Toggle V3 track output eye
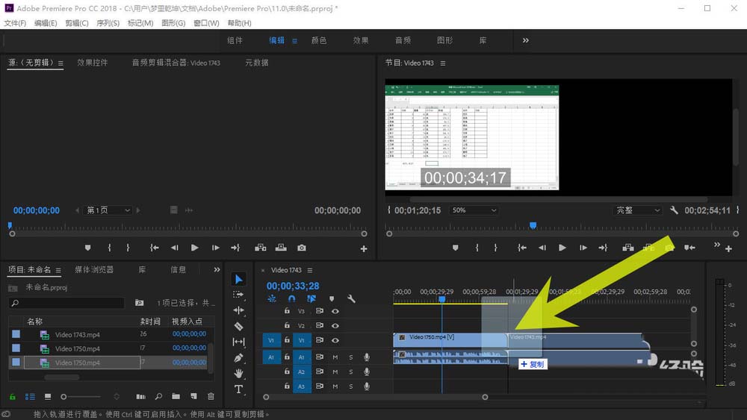 point(335,311)
